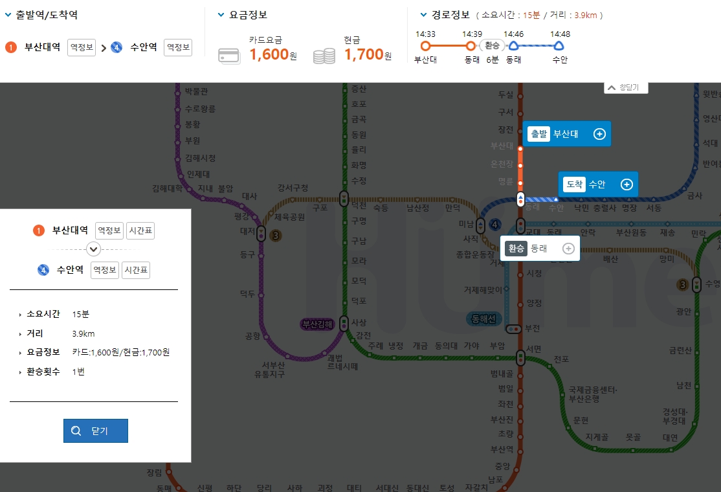The width and height of the screenshot is (721, 492).
Task: Click the 출발 tag on map
Action: [539, 134]
